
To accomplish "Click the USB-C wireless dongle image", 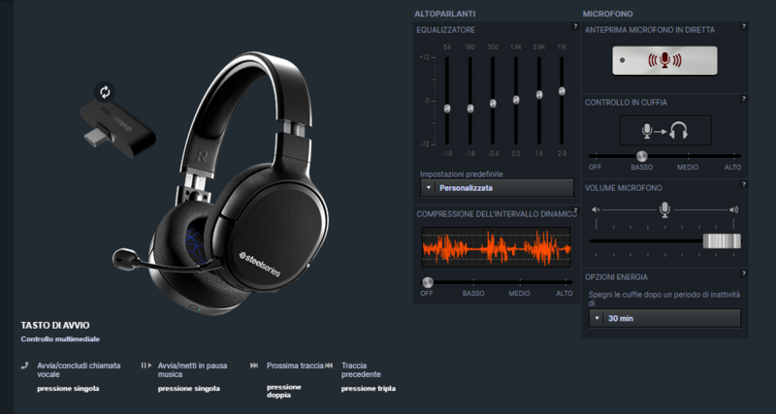I will pos(117,129).
